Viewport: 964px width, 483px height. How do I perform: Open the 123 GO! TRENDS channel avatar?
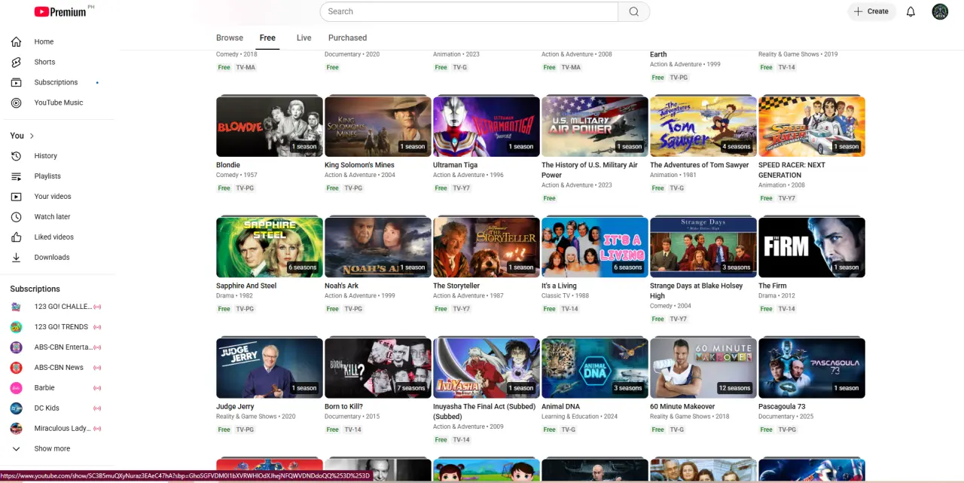click(x=16, y=327)
